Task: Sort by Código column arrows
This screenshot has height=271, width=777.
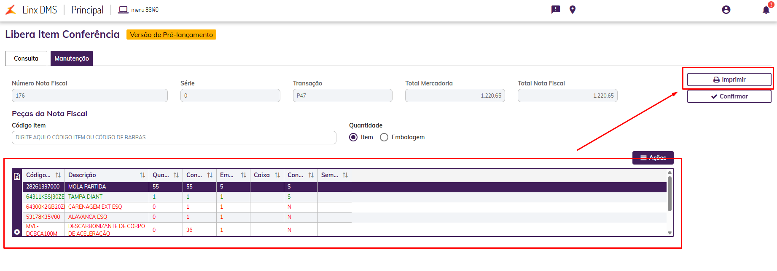Action: pyautogui.click(x=58, y=175)
